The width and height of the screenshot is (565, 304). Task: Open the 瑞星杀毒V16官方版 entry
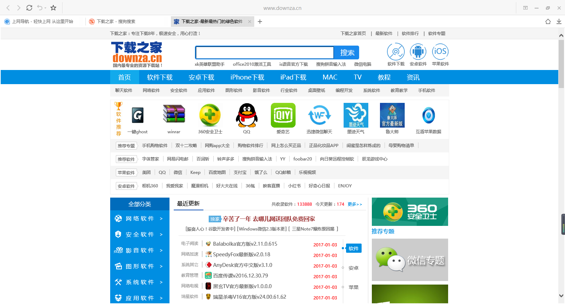(x=250, y=297)
